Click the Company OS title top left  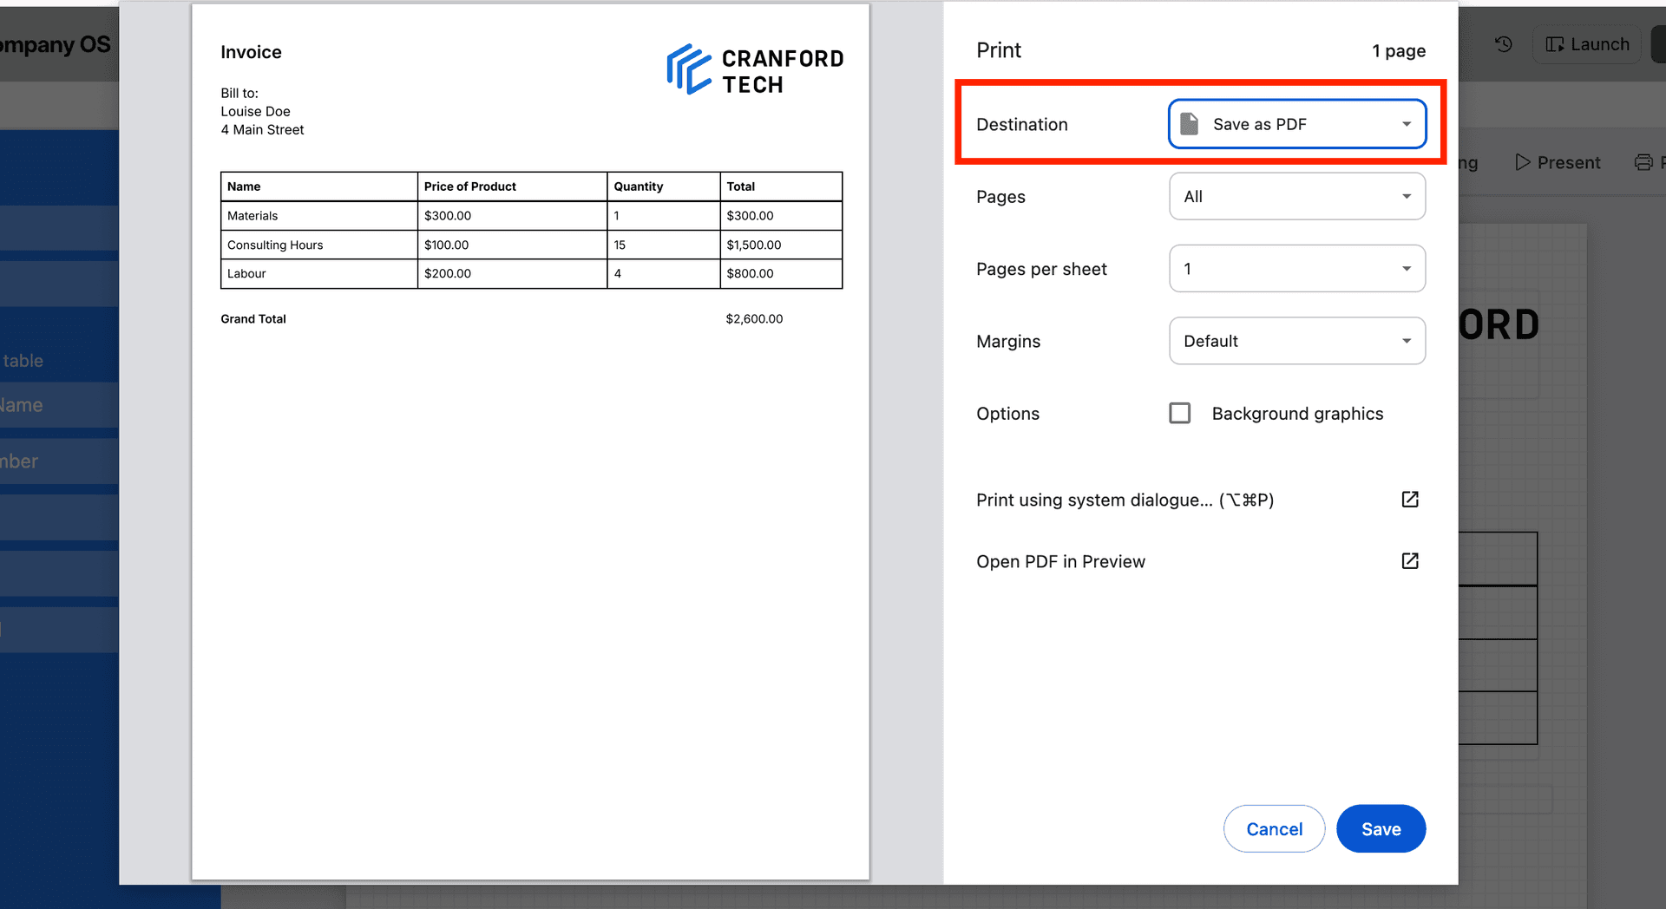point(55,43)
